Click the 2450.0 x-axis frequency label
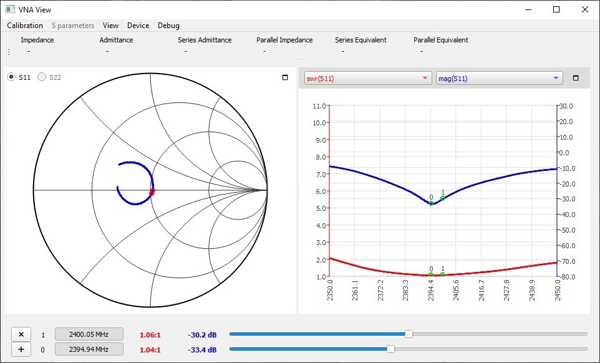The image size is (600, 363). (x=557, y=290)
